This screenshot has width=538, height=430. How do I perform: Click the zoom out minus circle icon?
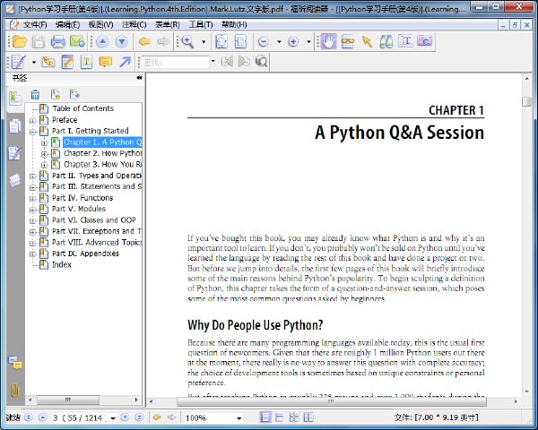(x=263, y=42)
